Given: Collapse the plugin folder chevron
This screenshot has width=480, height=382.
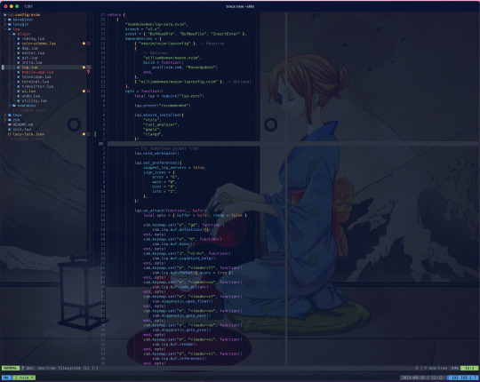Looking at the screenshot, I should coord(10,34).
